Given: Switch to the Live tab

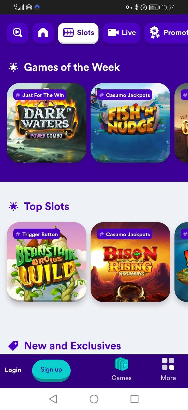Looking at the screenshot, I should 121,33.
